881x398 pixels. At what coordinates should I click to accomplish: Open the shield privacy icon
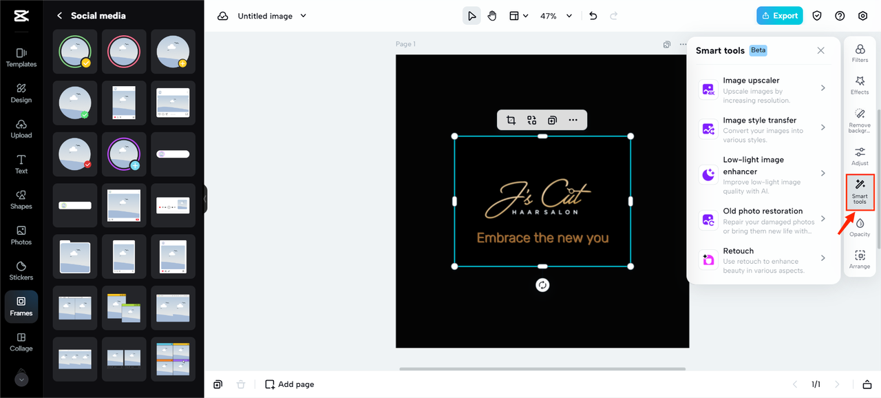click(x=817, y=16)
